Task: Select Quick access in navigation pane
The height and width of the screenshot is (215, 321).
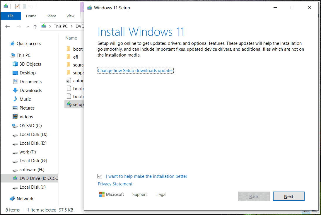Action: 29,43
